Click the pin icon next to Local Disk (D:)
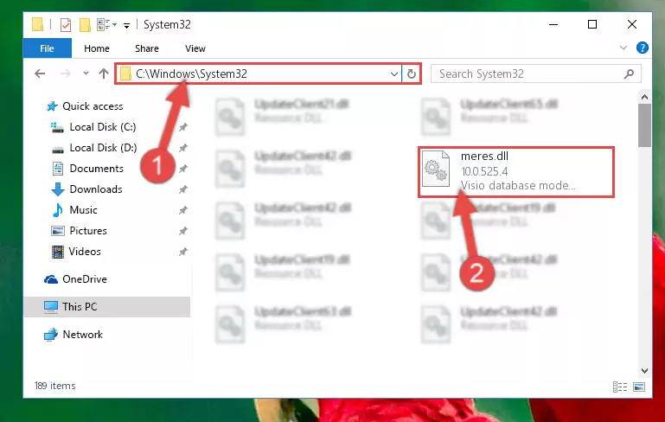 coord(183,148)
